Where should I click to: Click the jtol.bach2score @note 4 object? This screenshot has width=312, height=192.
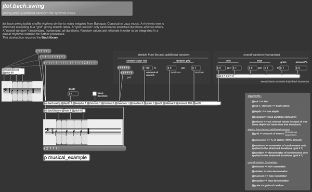point(64,111)
